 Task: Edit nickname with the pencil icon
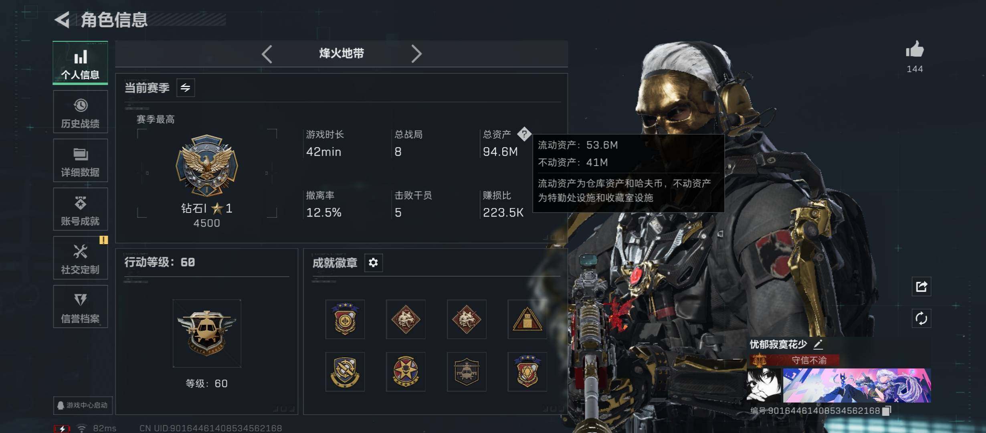818,344
